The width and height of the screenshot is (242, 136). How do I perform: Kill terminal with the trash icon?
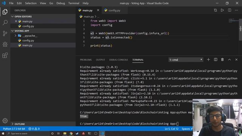[222, 60]
